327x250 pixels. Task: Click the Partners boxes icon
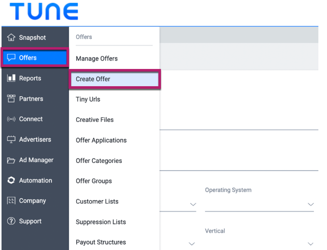click(x=11, y=98)
